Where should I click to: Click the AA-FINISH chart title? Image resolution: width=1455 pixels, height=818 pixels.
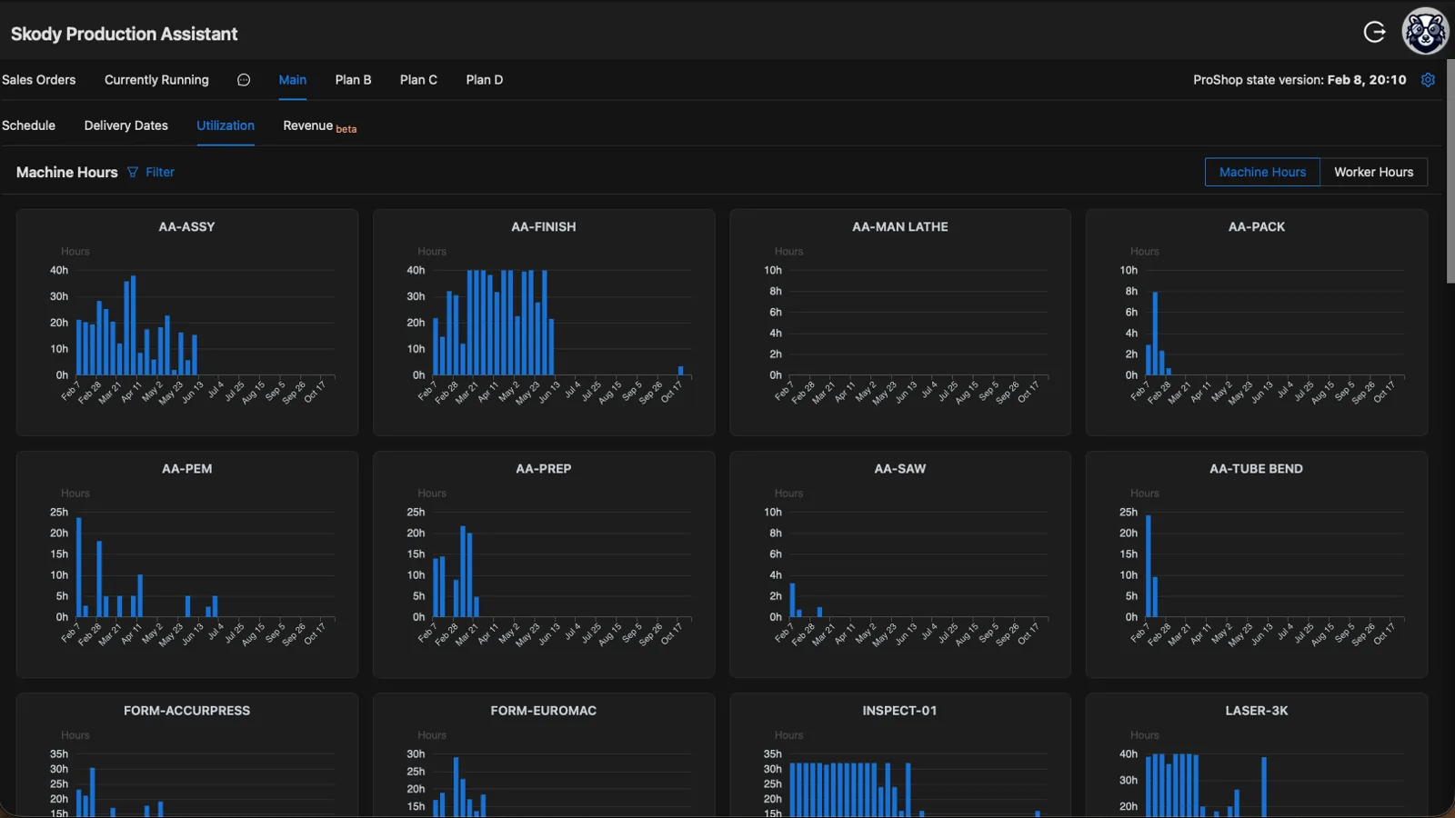543,226
